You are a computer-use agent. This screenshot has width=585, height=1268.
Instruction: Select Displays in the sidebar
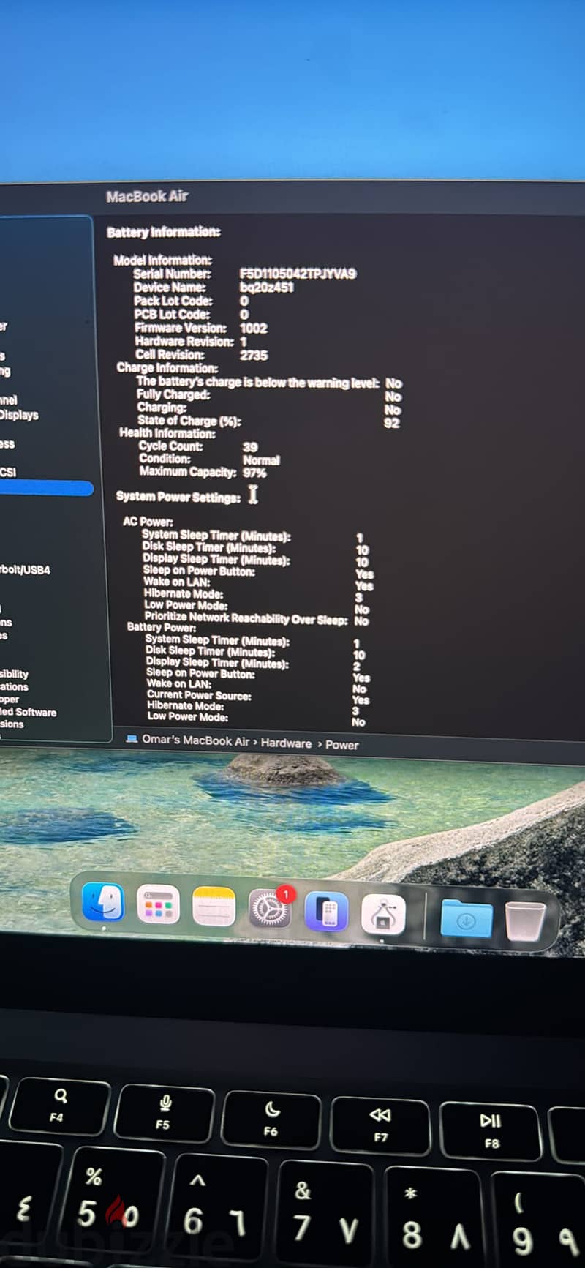tap(19, 415)
